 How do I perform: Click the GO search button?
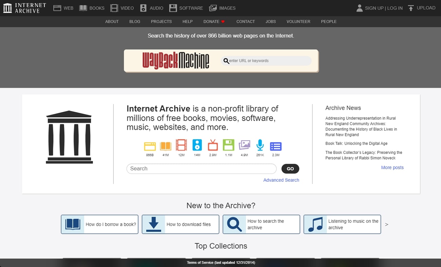pos(290,169)
